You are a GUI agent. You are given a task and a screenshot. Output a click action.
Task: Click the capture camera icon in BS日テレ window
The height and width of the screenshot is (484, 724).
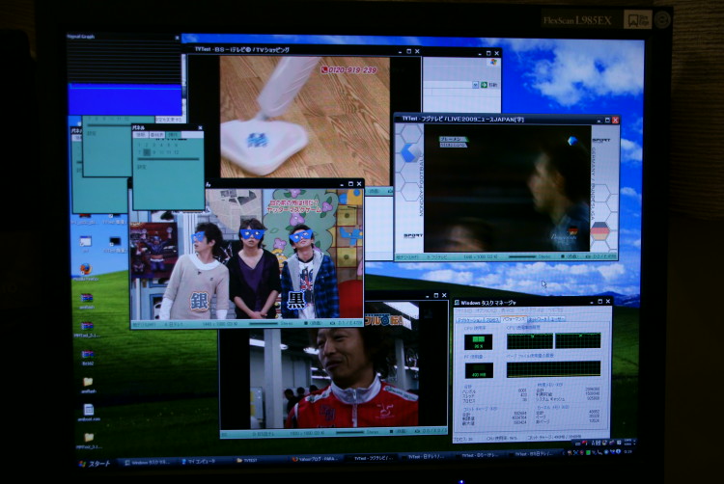tap(419, 431)
